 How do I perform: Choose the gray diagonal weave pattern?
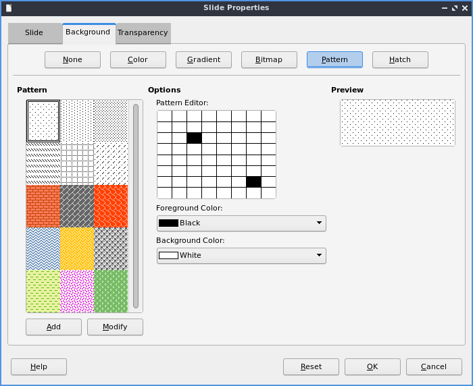tap(77, 206)
